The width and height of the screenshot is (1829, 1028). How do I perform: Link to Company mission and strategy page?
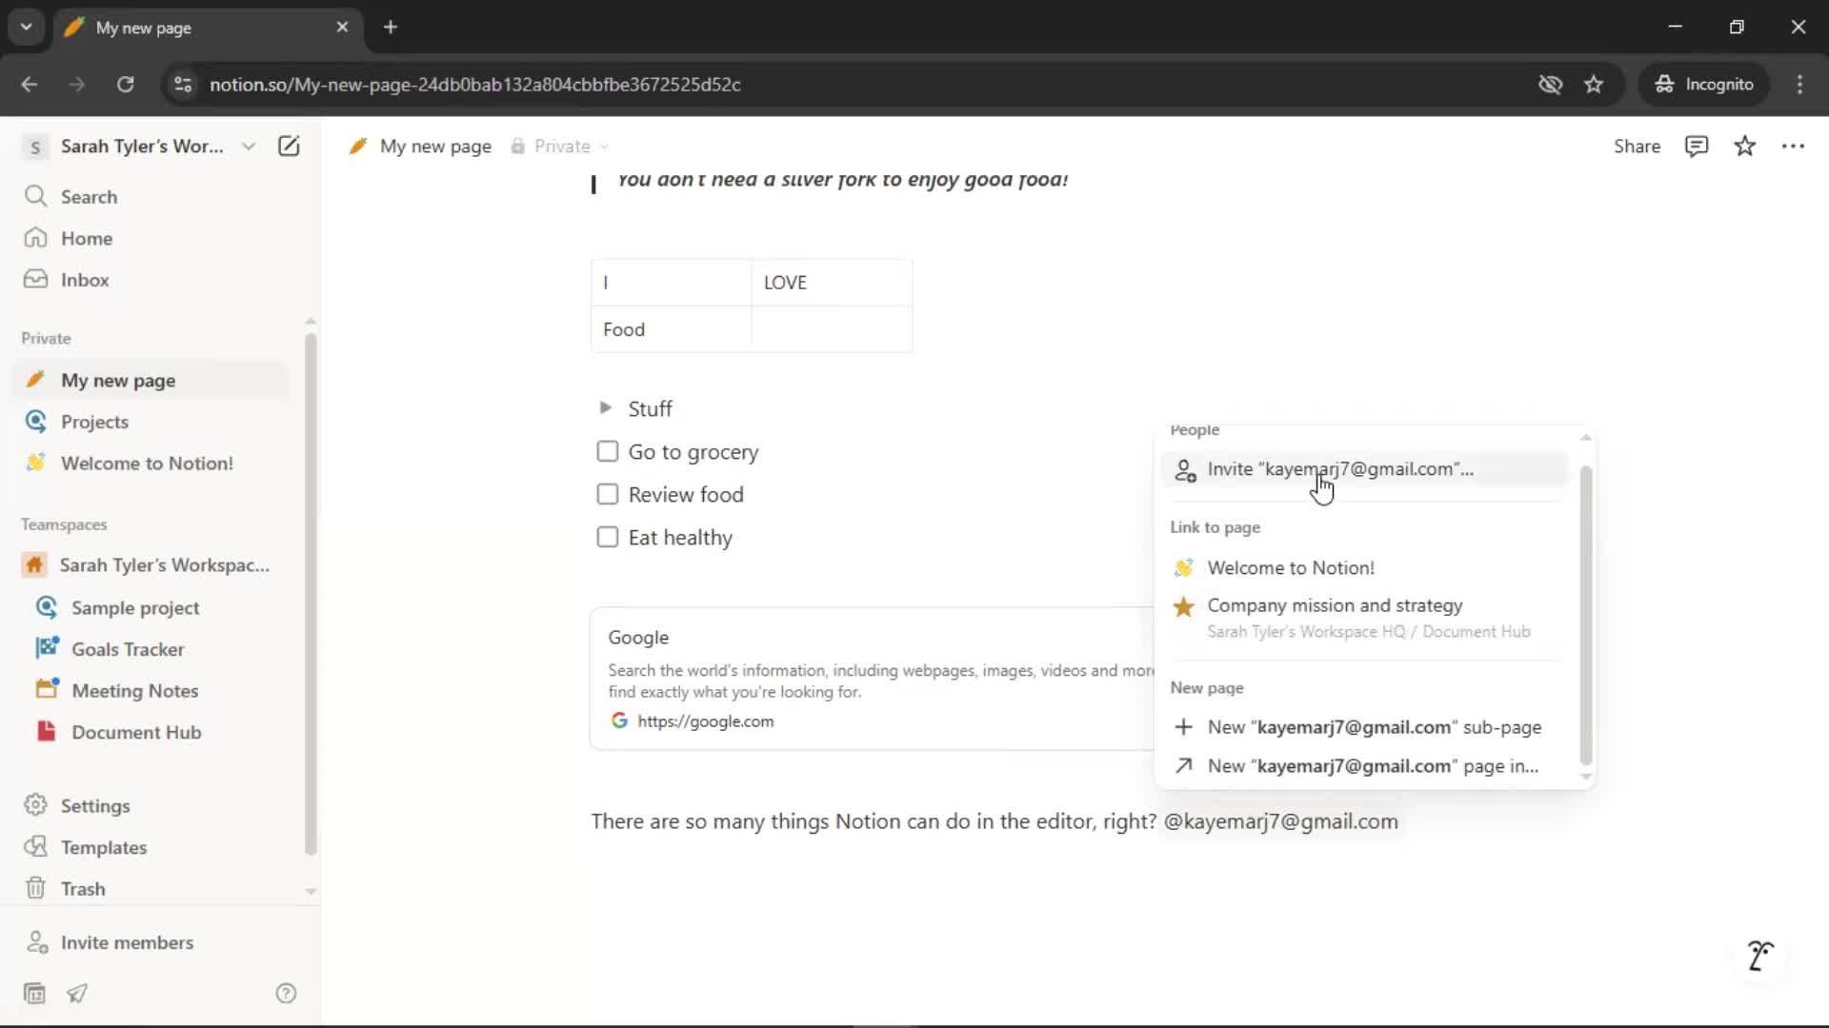point(1364,617)
